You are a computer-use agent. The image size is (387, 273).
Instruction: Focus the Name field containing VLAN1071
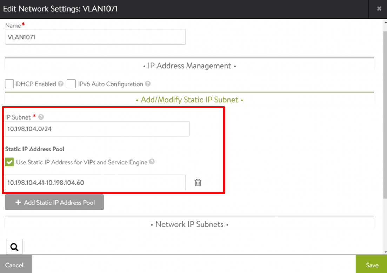tap(95, 37)
